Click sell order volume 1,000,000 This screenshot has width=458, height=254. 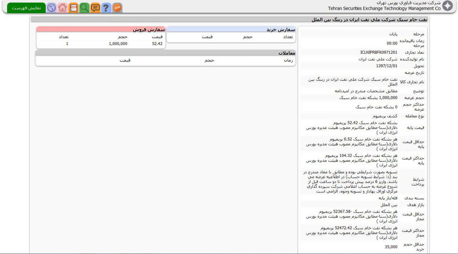point(118,44)
